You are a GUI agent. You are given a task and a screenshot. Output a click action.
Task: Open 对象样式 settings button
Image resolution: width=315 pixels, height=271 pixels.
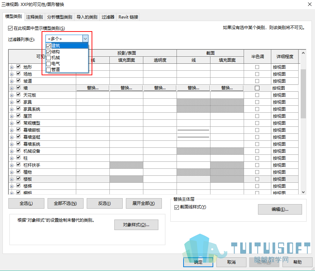[x=136, y=225]
